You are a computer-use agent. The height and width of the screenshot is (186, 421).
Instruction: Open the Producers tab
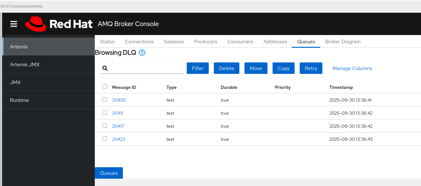pos(206,42)
